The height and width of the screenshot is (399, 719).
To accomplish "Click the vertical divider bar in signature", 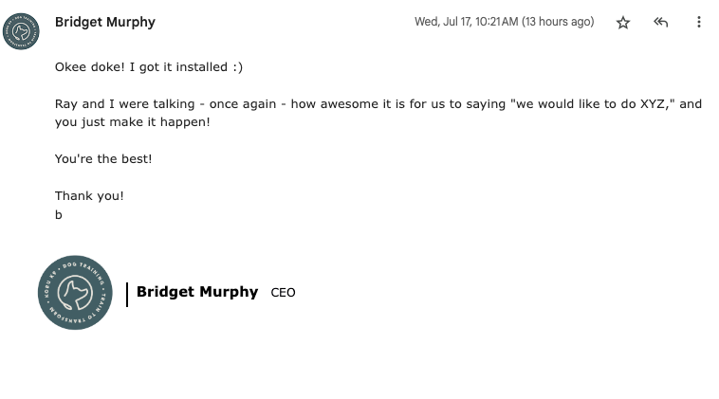I will (x=127, y=294).
